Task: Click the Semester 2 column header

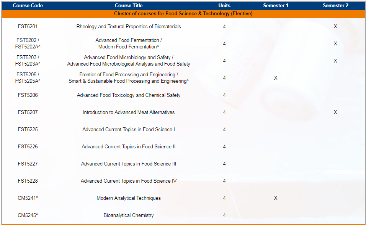Action: coord(335,6)
